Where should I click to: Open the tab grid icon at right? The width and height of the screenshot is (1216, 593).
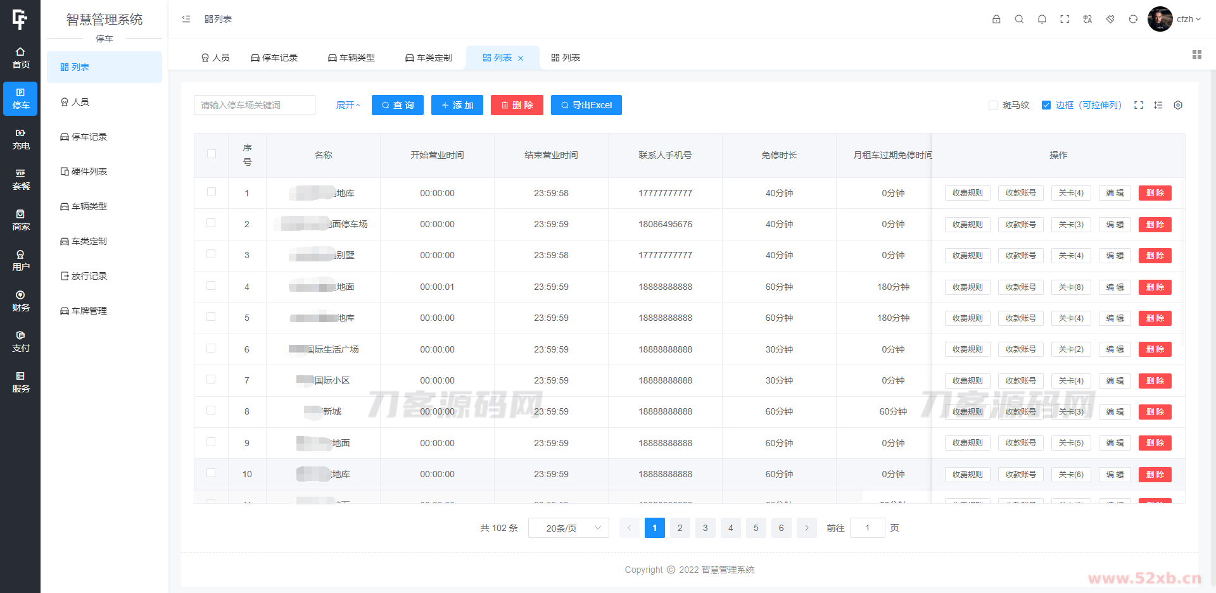coord(1196,55)
